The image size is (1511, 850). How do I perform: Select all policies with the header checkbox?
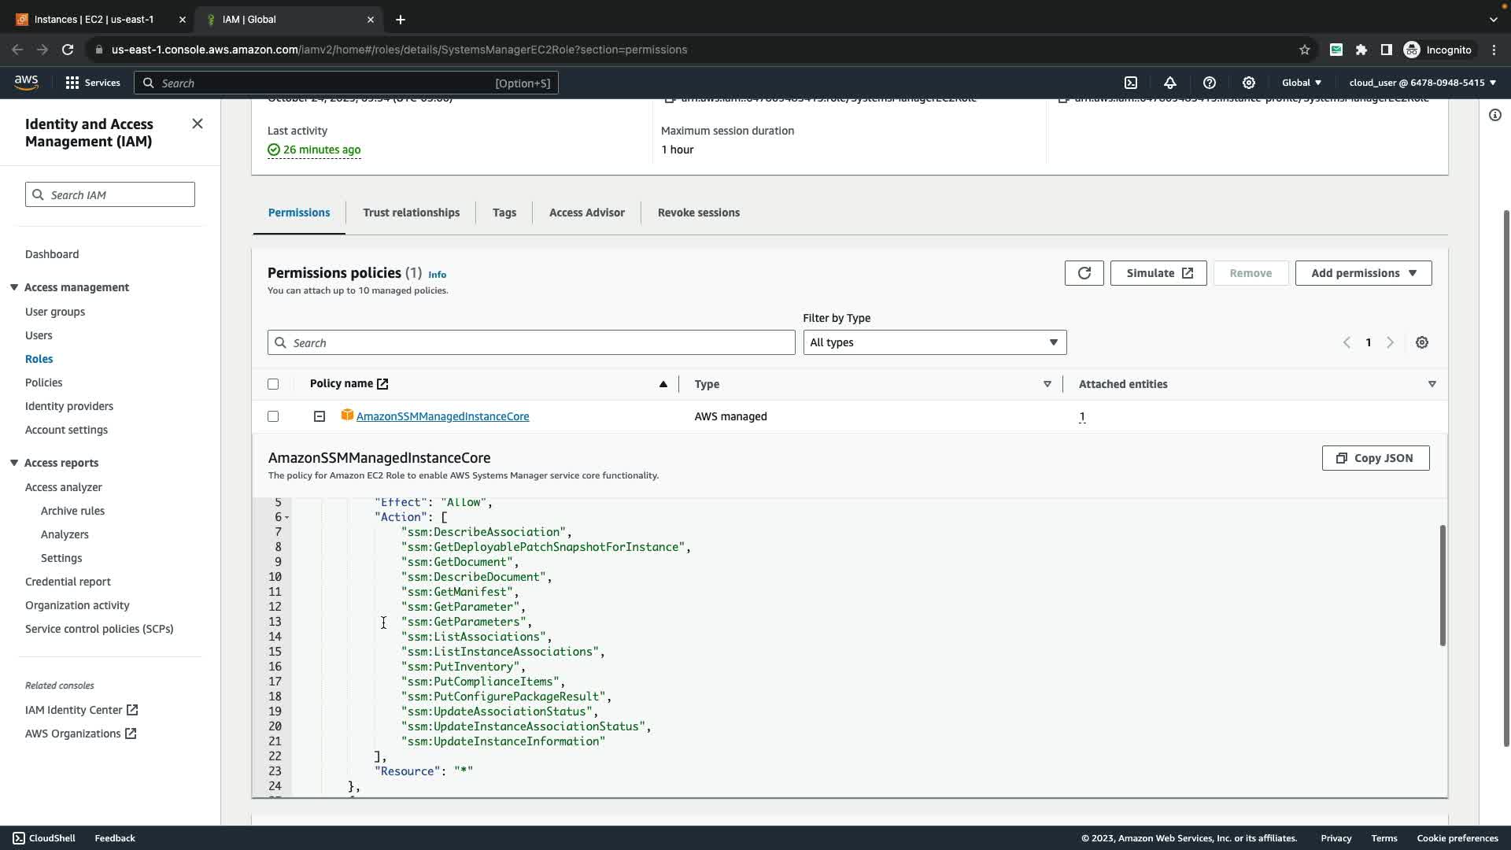pos(273,384)
